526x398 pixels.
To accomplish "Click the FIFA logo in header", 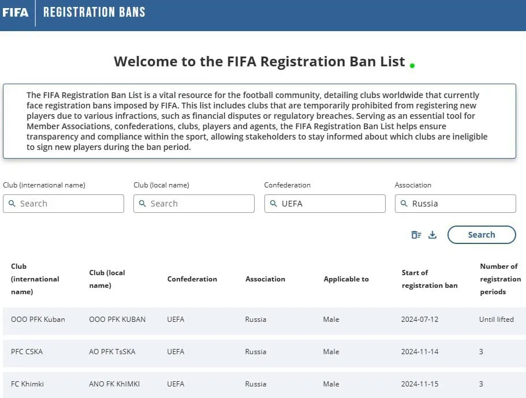I will 15,12.
